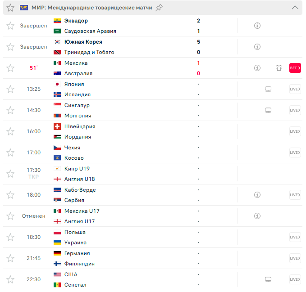Viewport: 306px width, 292px height.
Task: Open info icon for Cape Verde–Serbia
Action: tap(257, 195)
